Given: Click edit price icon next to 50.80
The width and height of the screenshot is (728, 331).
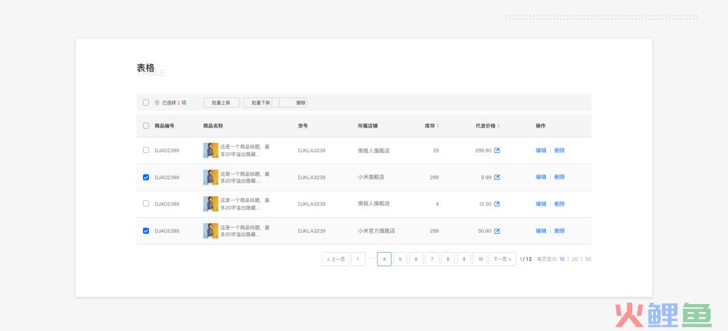Looking at the screenshot, I should [497, 231].
